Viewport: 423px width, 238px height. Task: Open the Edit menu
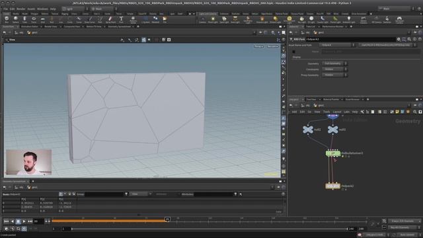coord(12,9)
